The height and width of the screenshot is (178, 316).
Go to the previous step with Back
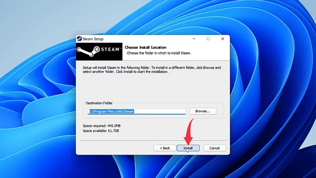pyautogui.click(x=165, y=148)
